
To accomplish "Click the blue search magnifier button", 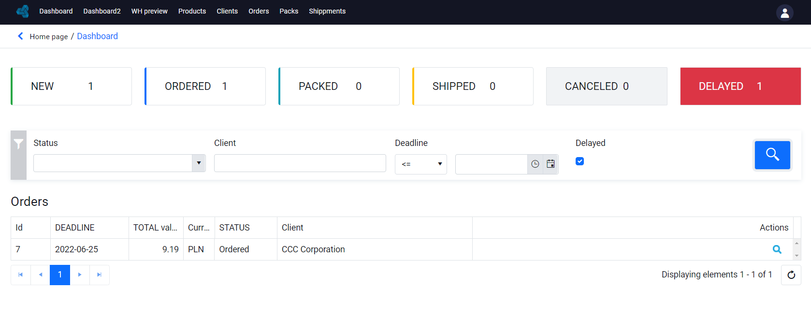I will [x=772, y=155].
